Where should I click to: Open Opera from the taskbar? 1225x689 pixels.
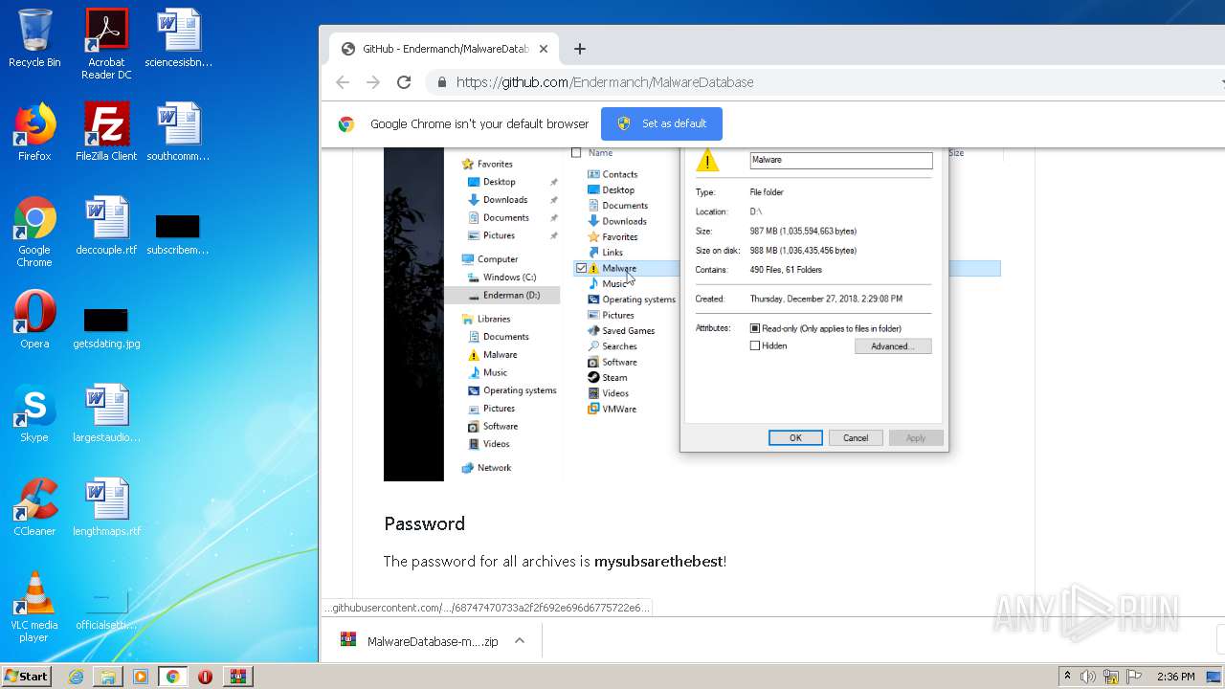[205, 677]
